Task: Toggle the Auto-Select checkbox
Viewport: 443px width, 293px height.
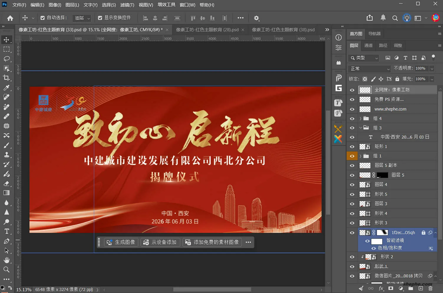Action: (x=43, y=18)
